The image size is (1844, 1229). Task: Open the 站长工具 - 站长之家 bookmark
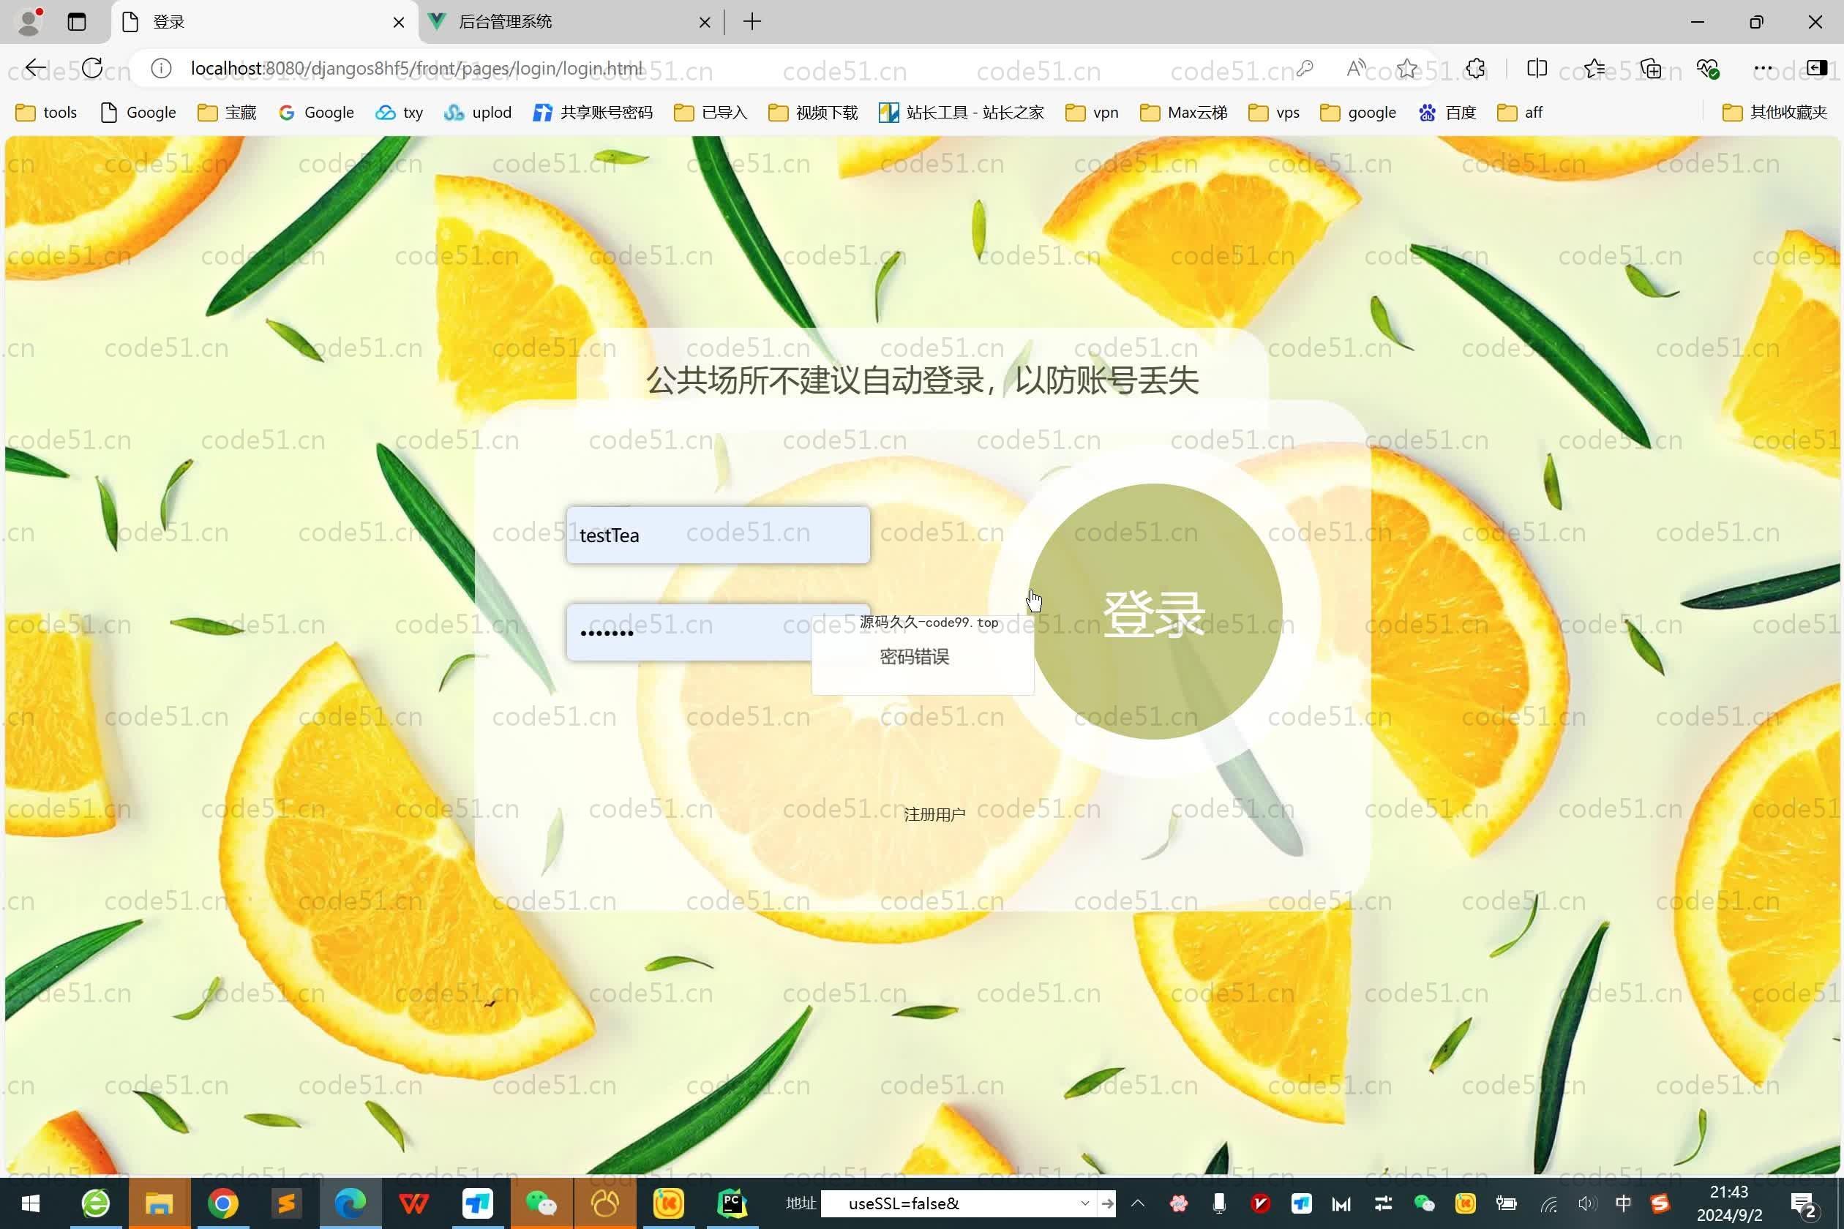962,112
